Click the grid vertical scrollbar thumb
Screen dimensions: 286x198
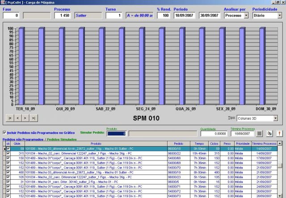coord(280,165)
